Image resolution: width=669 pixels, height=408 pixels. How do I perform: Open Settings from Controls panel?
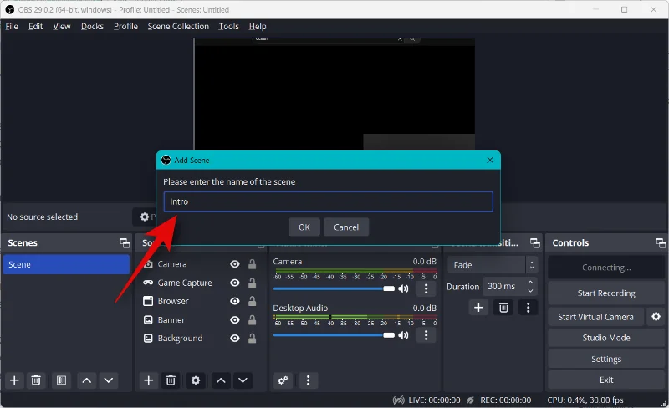606,360
